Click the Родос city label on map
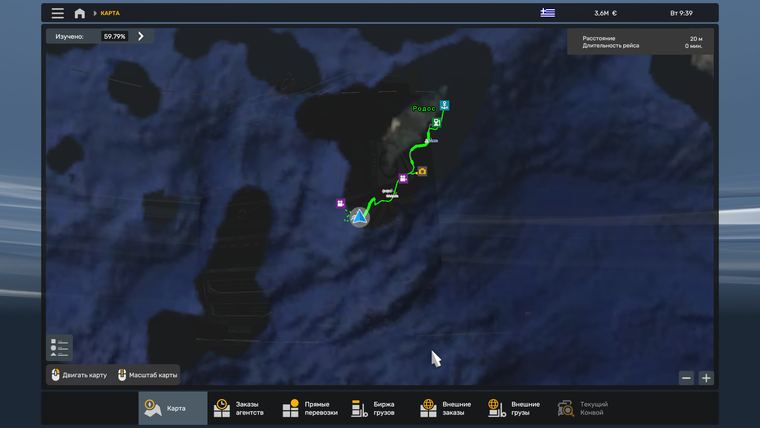 coord(424,109)
